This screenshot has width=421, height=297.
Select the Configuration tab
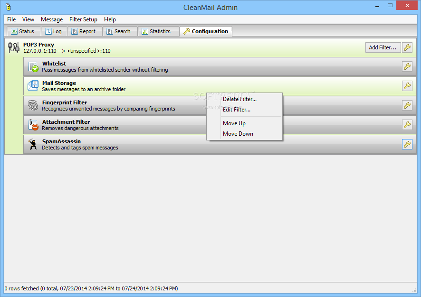206,31
